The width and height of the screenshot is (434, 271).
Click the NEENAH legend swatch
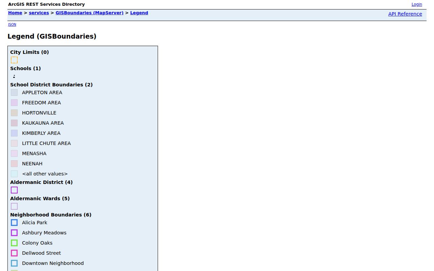click(x=14, y=164)
